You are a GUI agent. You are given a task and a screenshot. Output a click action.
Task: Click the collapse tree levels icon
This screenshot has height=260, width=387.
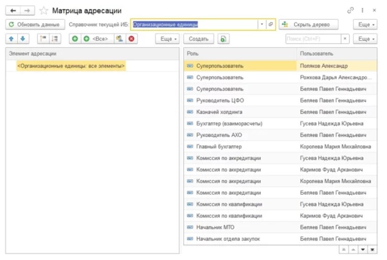43,39
